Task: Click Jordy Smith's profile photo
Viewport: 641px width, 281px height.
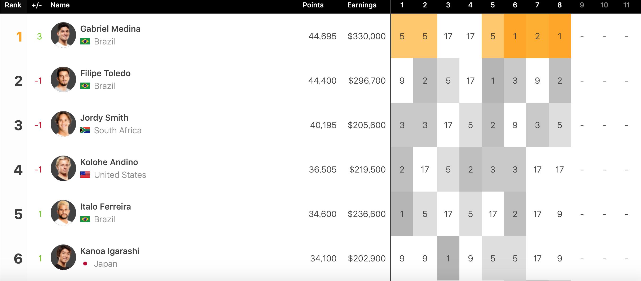Action: point(63,124)
